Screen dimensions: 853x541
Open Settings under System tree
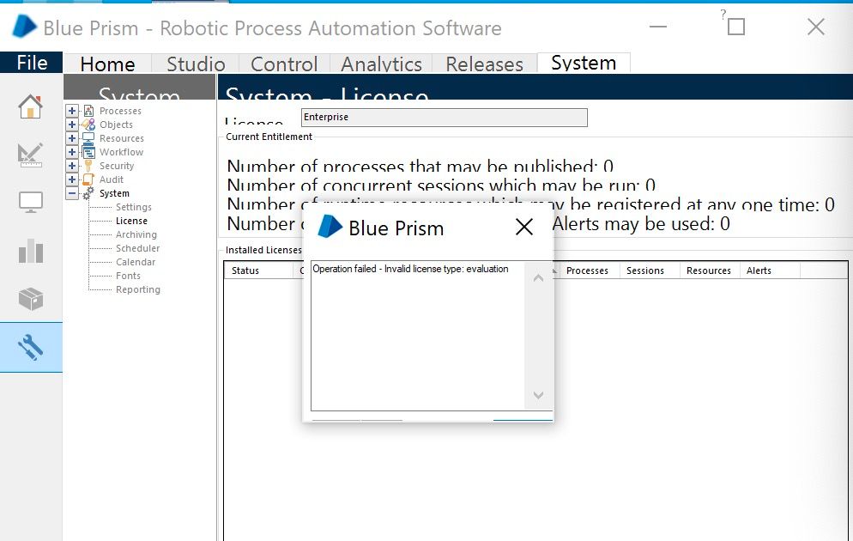point(133,207)
